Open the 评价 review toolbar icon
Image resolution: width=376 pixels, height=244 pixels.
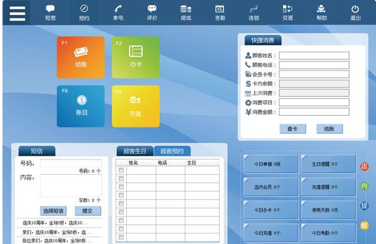coord(152,12)
